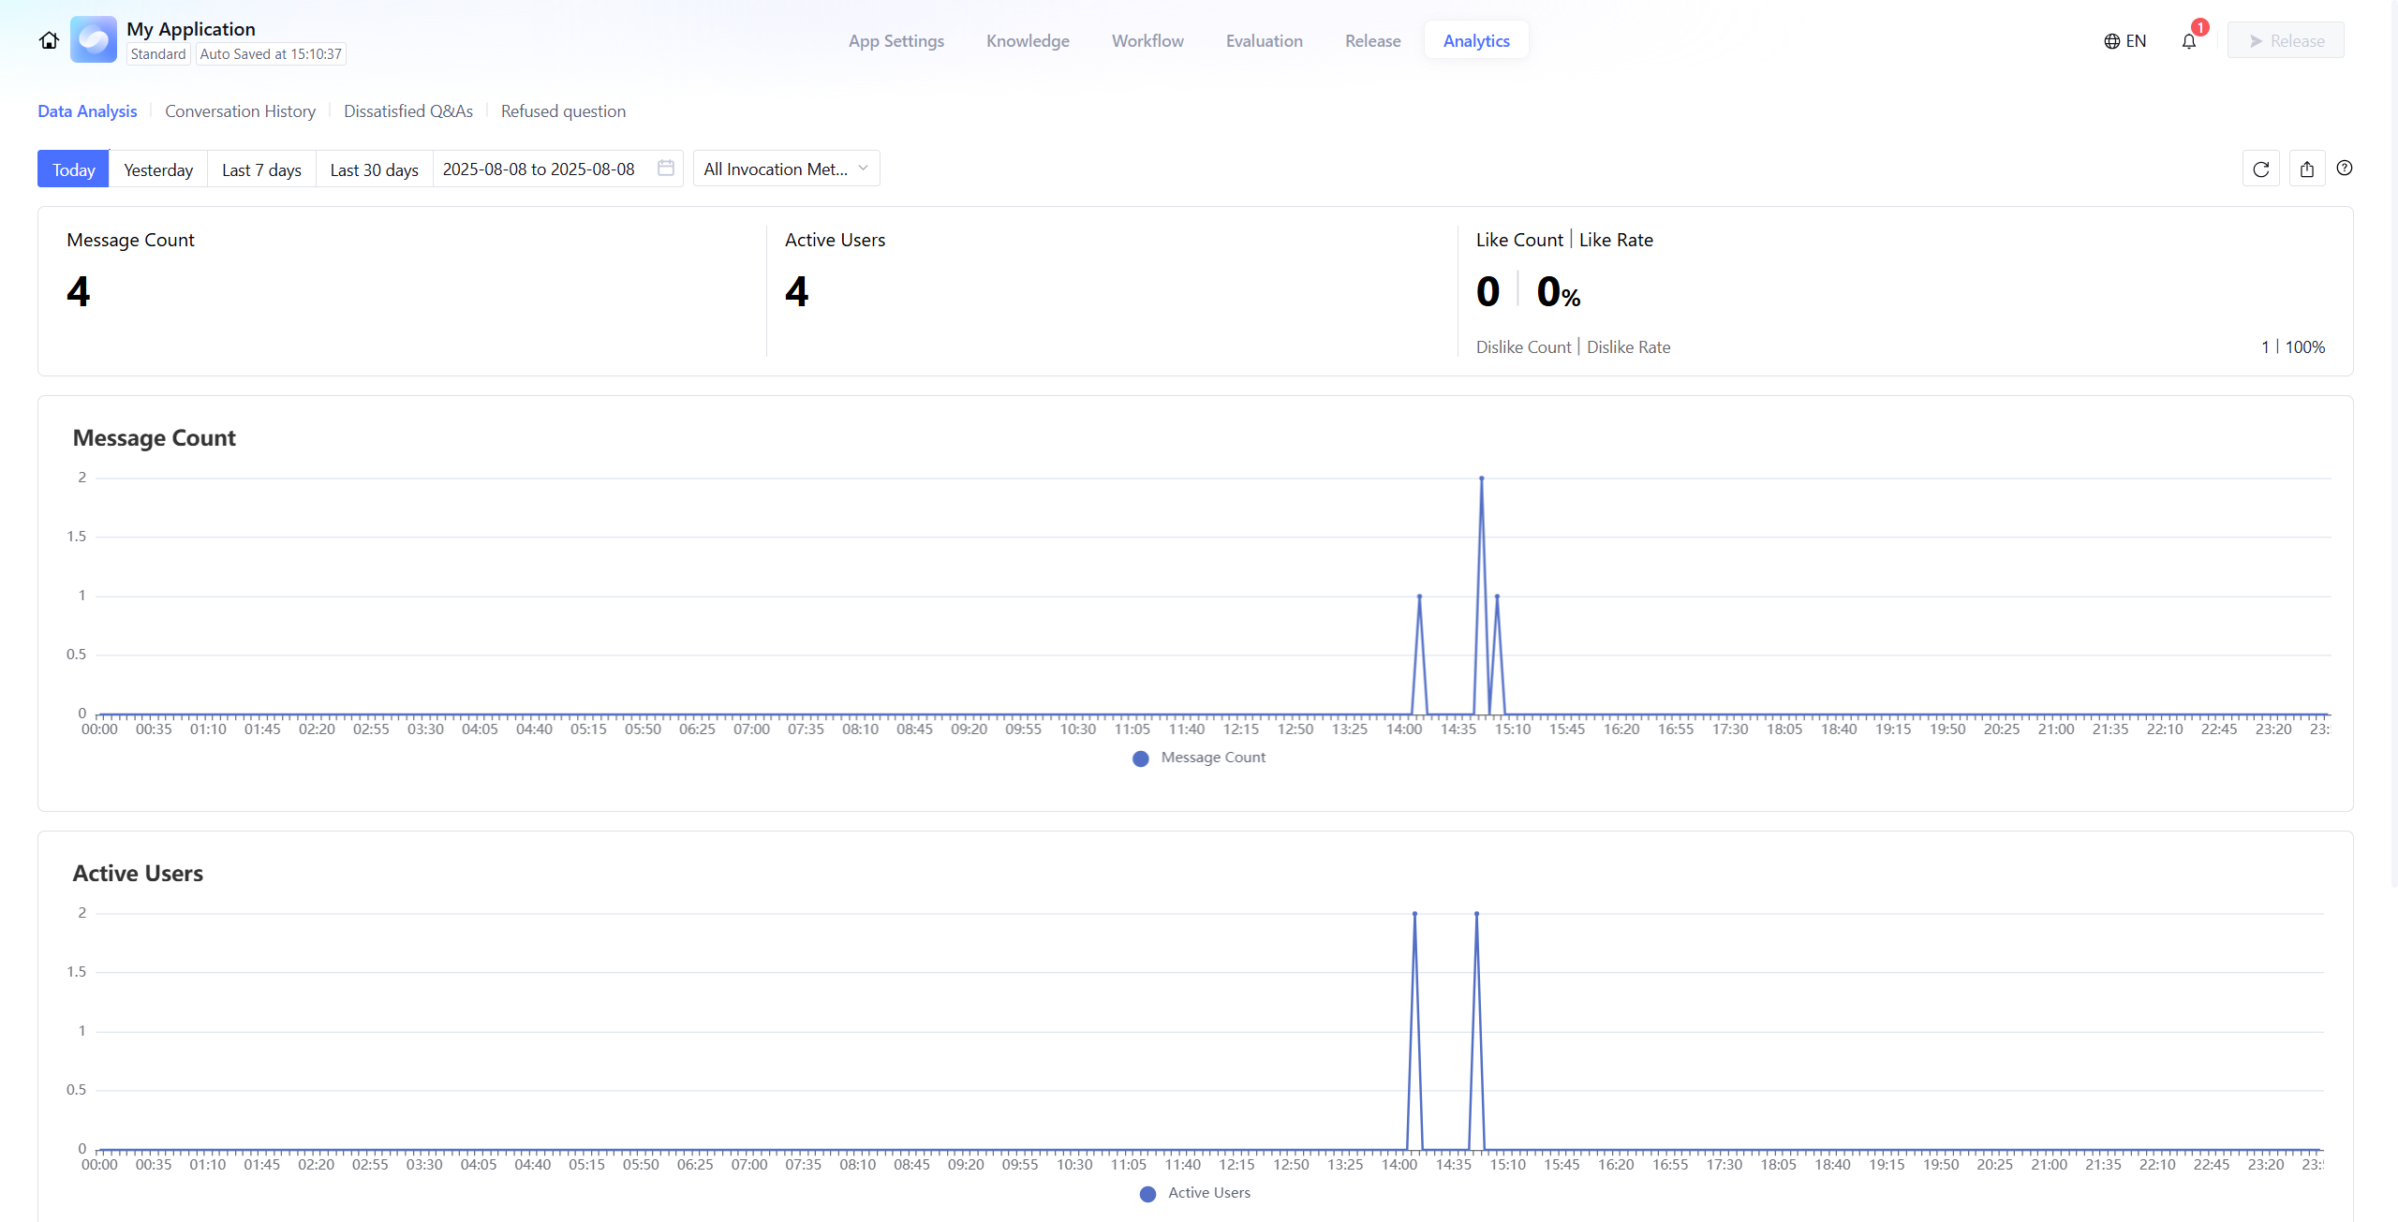Expand the All Invocation Methods dropdown
Image resolution: width=2398 pixels, height=1222 pixels.
click(786, 169)
